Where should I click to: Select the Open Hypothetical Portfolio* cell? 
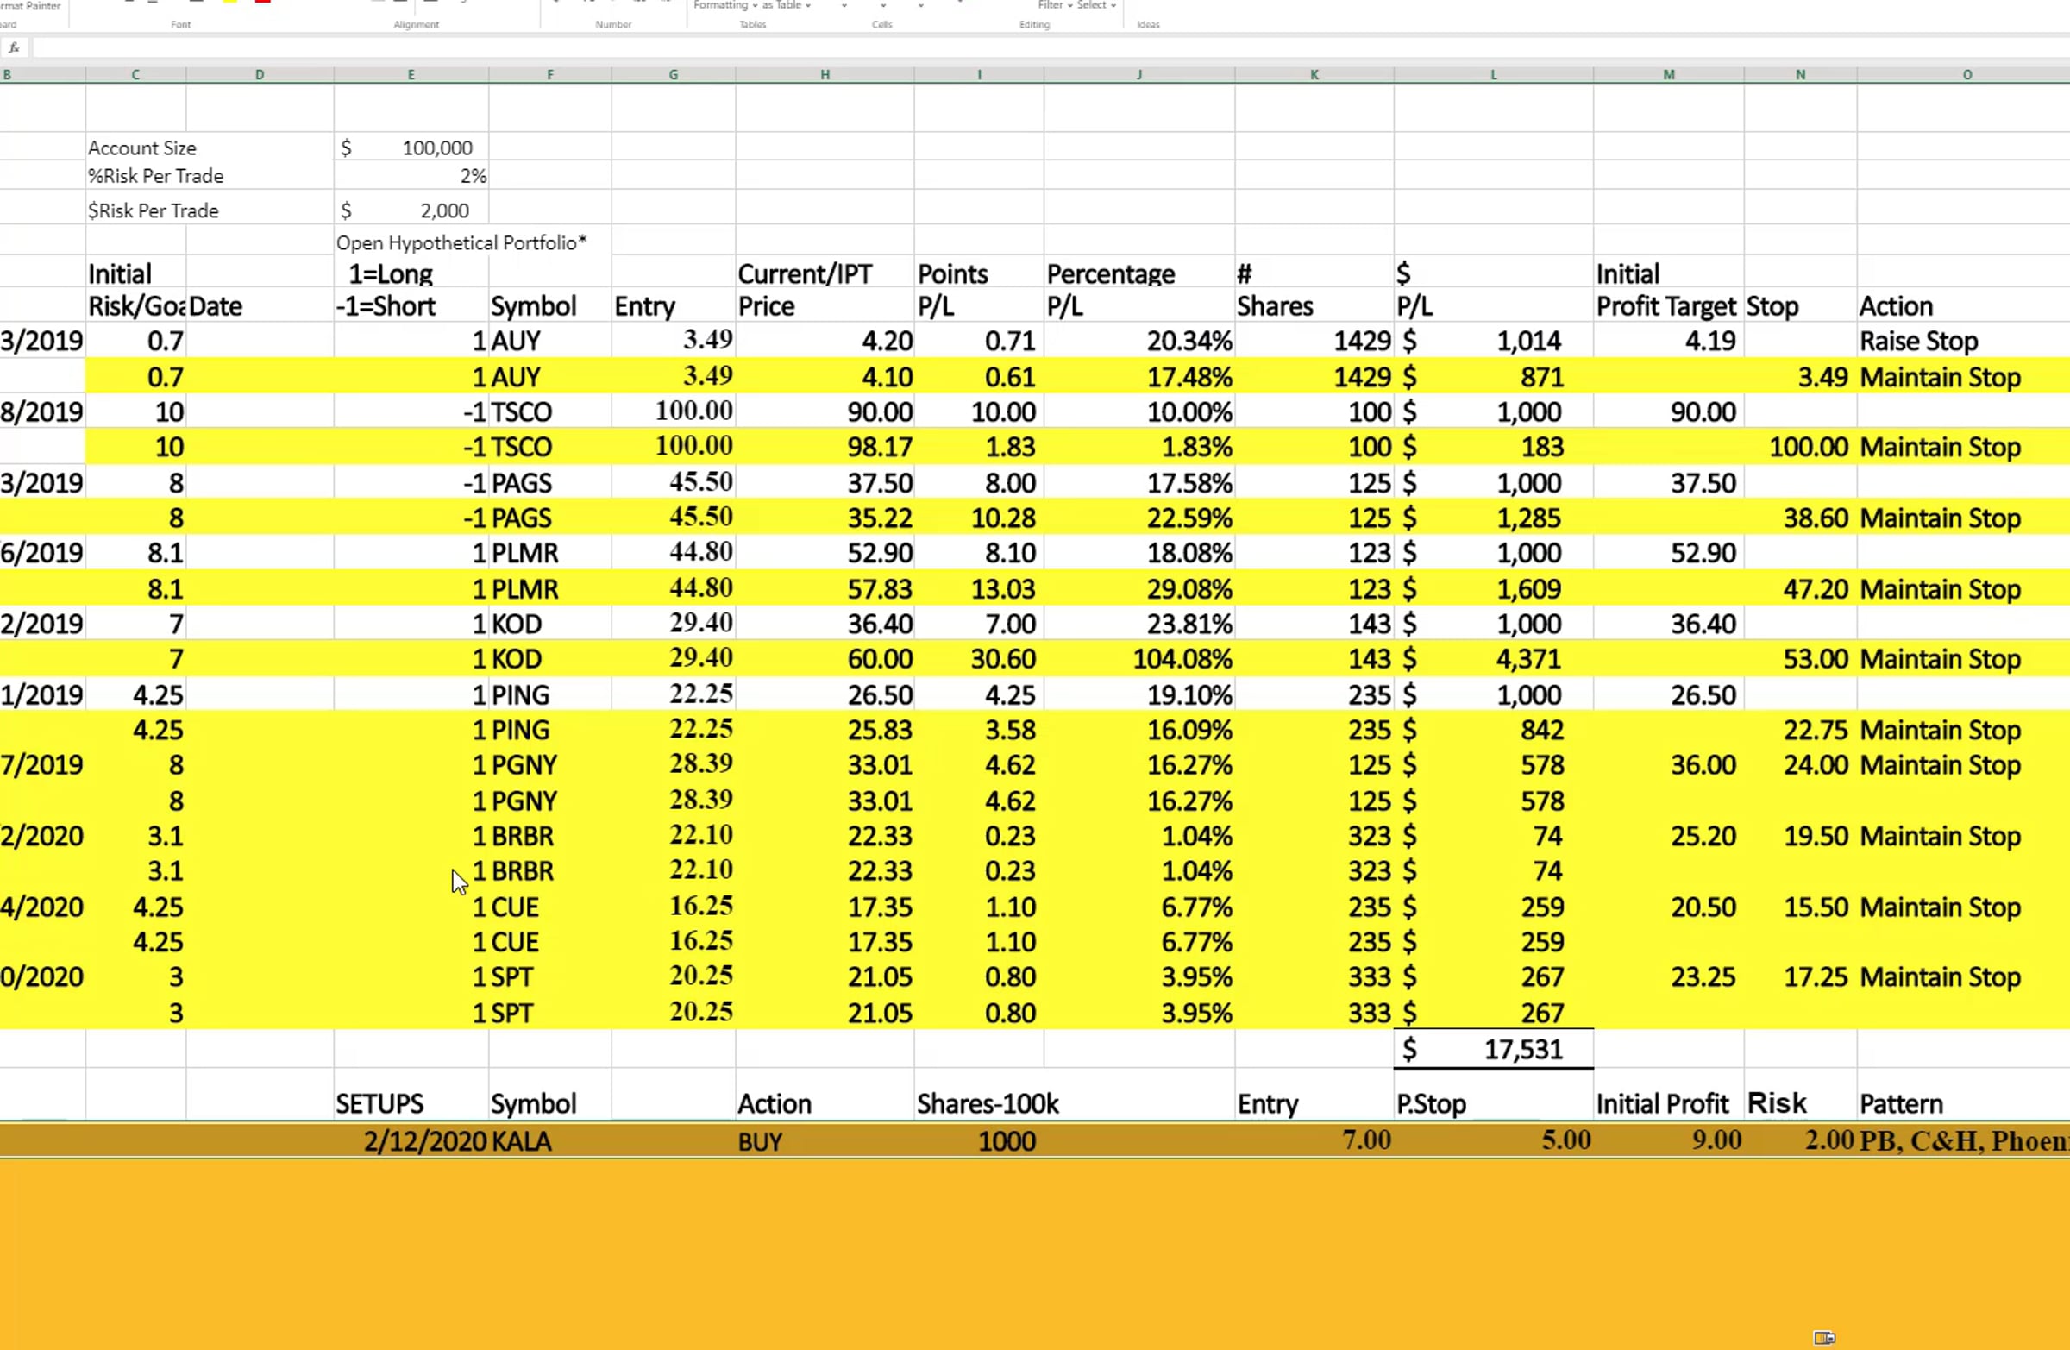(x=461, y=242)
